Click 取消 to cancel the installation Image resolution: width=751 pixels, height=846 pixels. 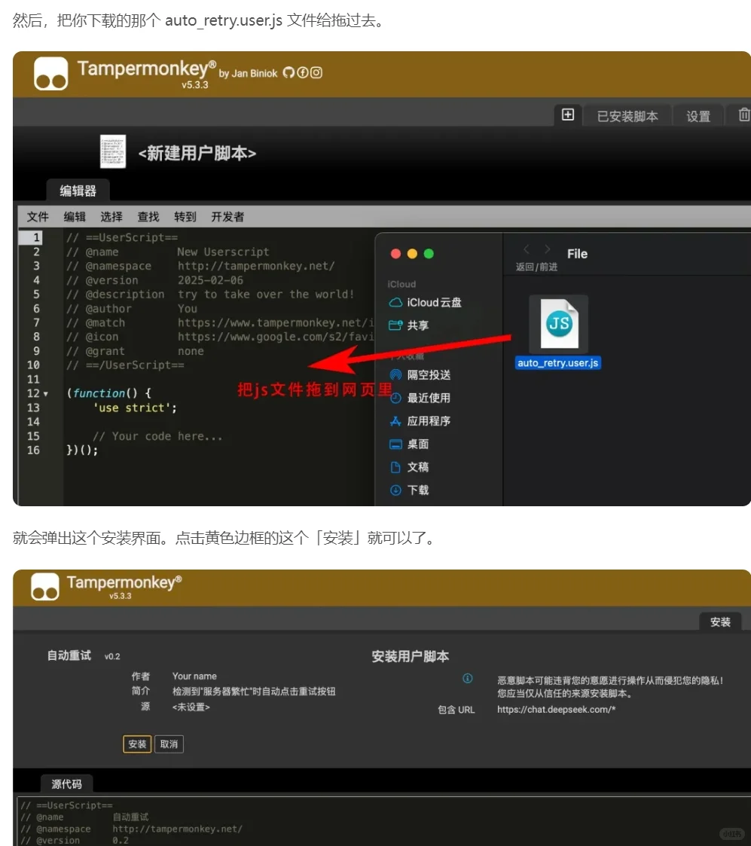pos(169,744)
